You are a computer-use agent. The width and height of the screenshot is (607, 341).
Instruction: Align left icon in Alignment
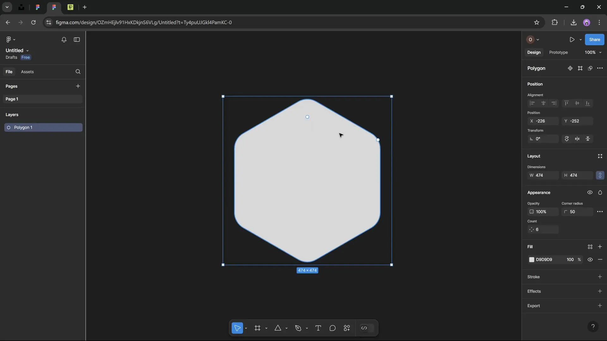(x=532, y=103)
